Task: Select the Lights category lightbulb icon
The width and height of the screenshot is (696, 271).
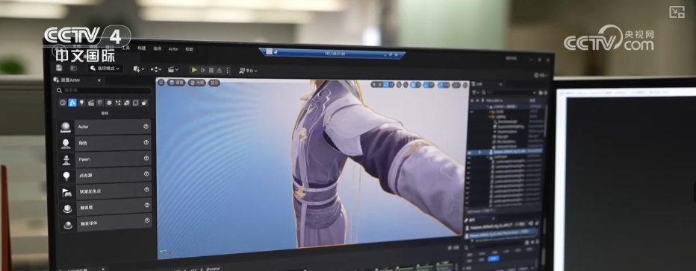Action: (81, 103)
